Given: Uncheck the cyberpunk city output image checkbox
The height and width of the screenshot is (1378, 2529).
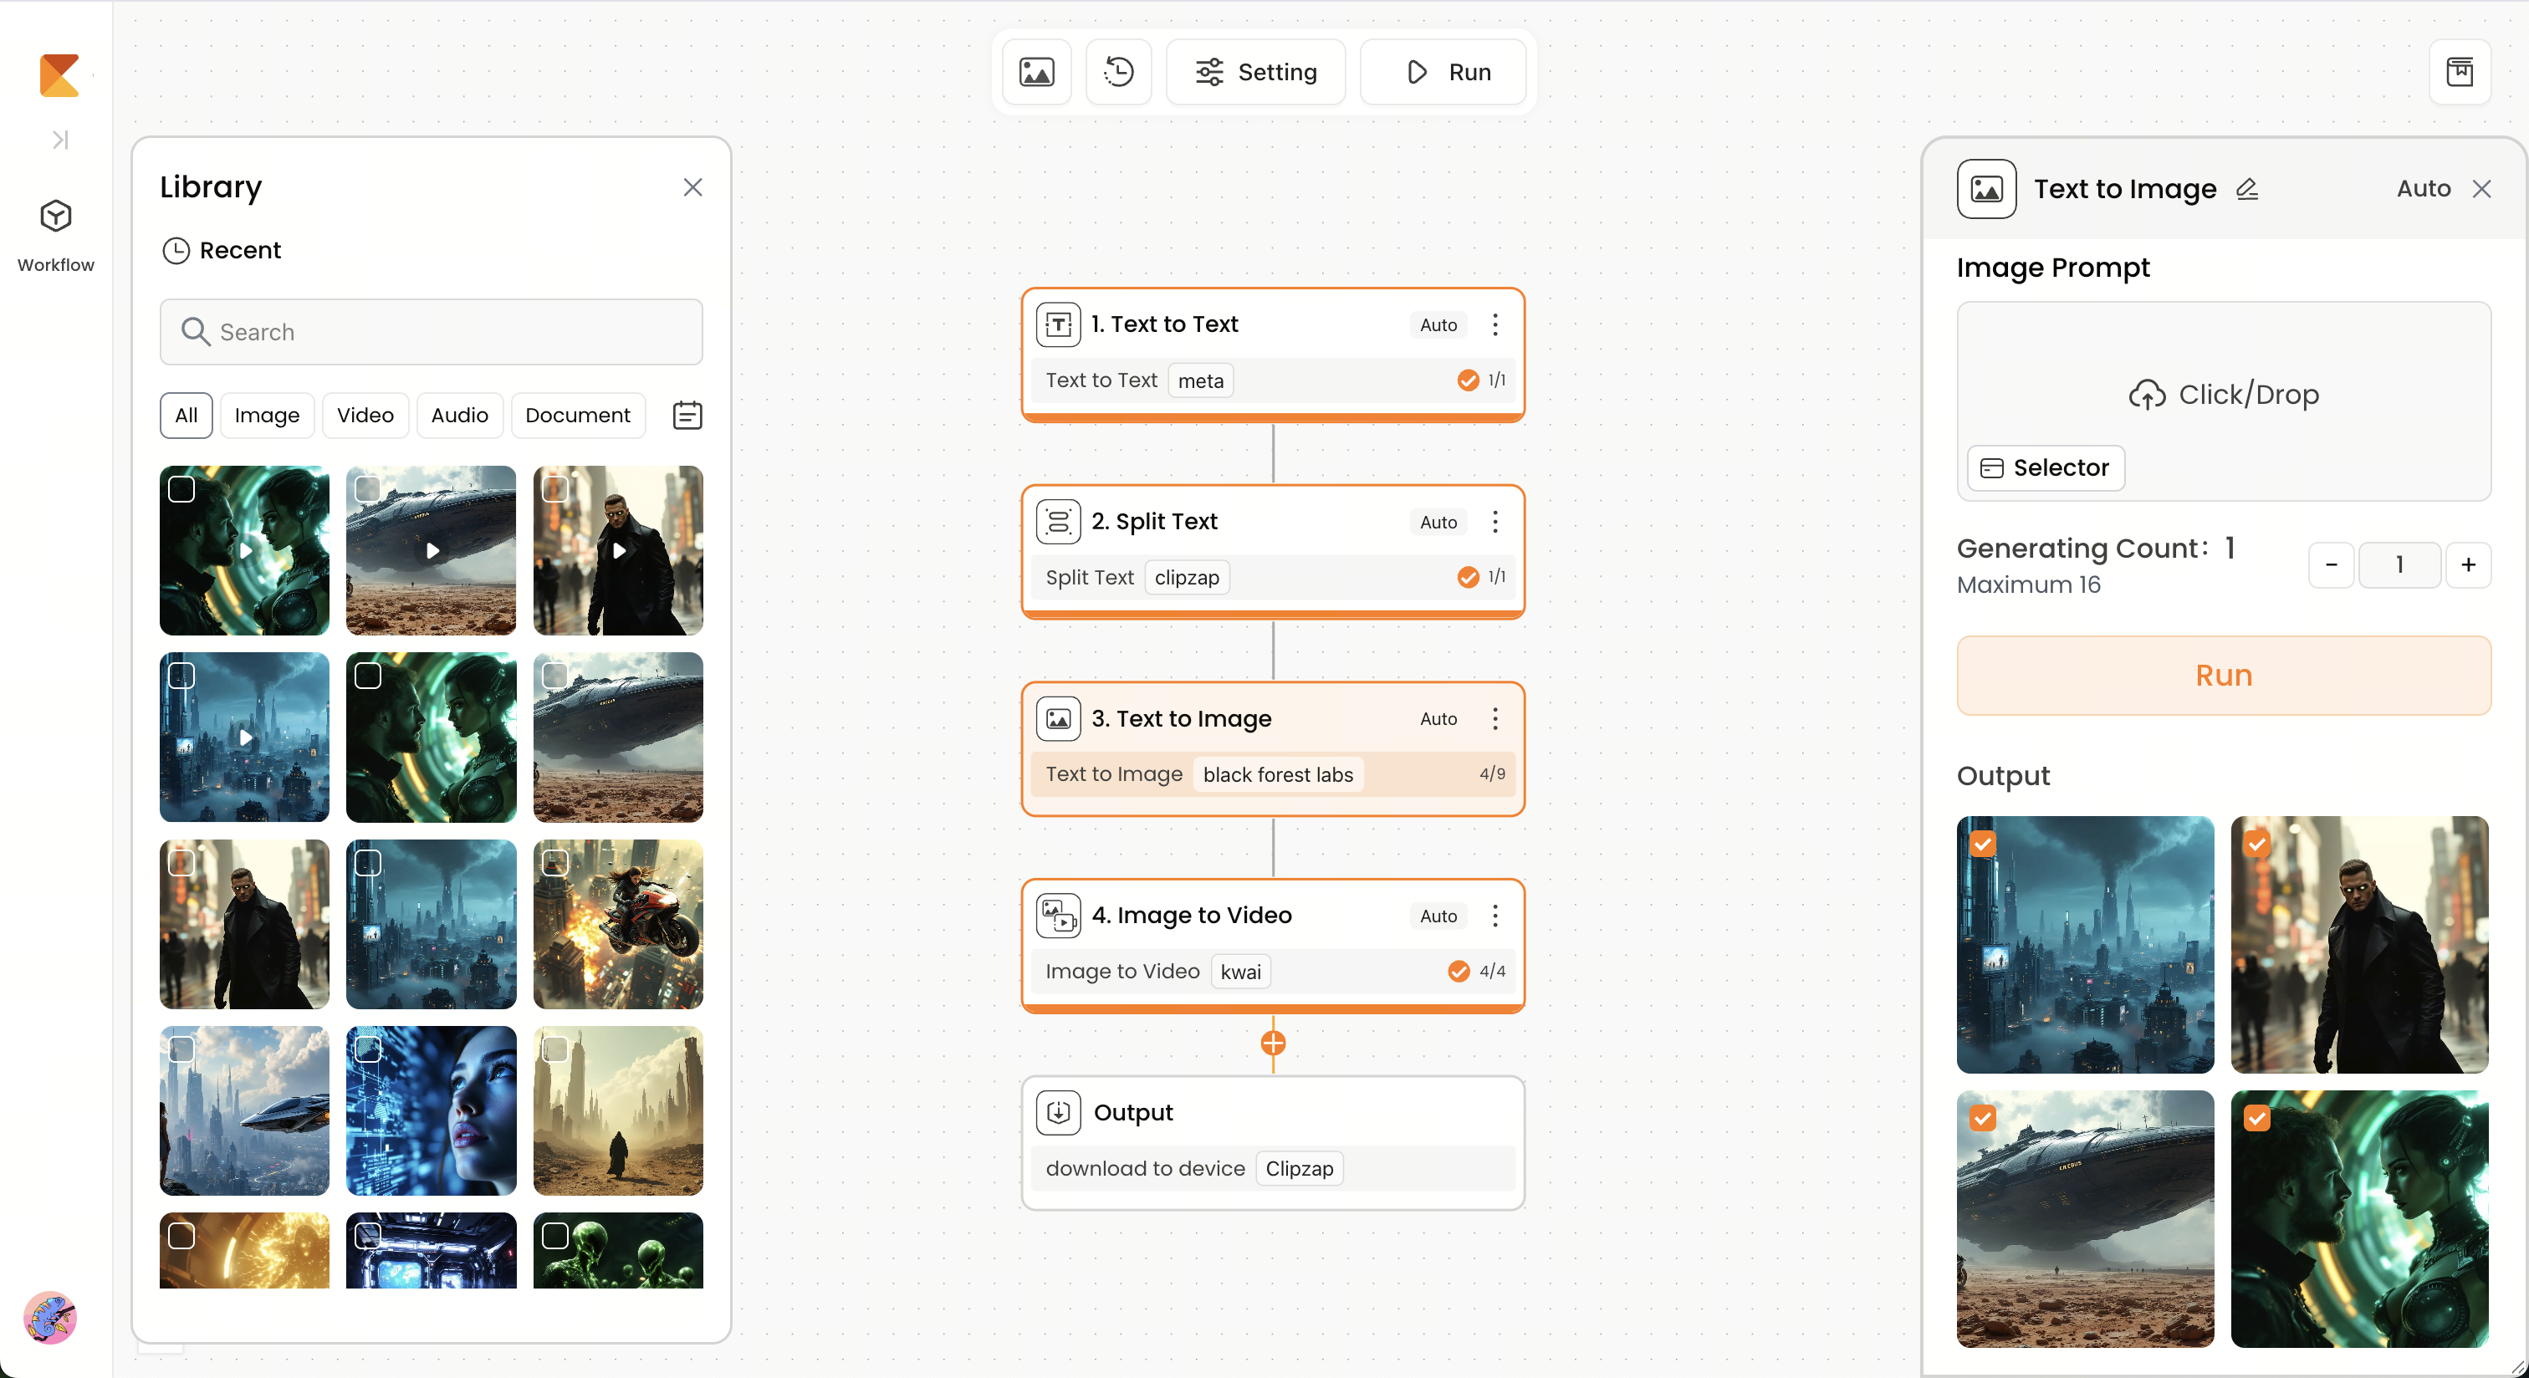Looking at the screenshot, I should tap(1983, 844).
